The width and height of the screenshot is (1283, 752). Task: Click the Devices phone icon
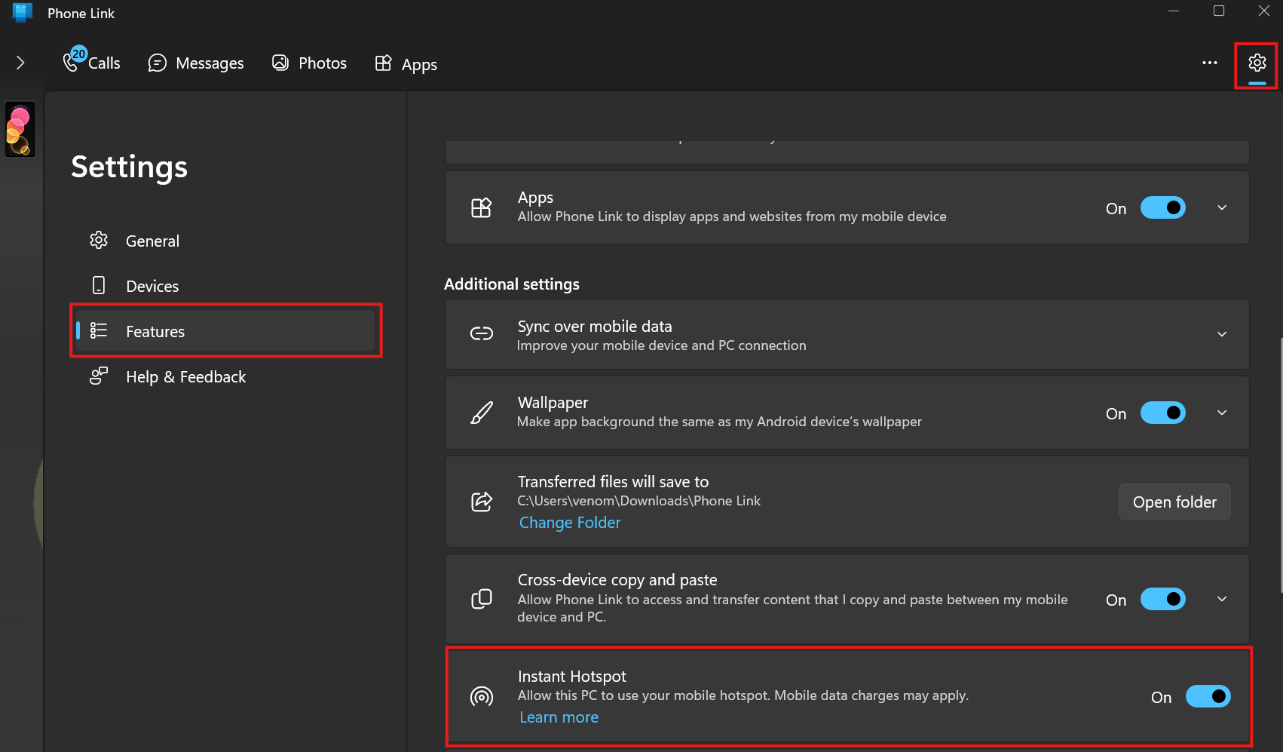click(x=99, y=285)
